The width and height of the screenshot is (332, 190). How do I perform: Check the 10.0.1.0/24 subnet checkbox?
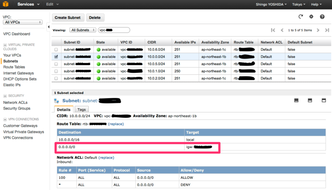point(56,71)
